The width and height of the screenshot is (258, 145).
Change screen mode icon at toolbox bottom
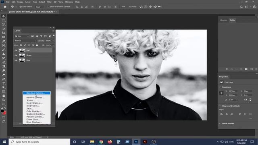[x=4, y=122]
